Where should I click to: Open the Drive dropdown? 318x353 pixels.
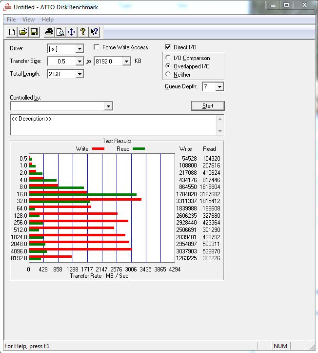(79, 49)
